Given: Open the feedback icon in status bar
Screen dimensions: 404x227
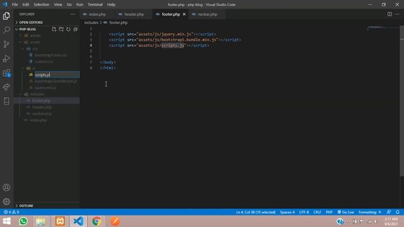Looking at the screenshot, I should 389,212.
